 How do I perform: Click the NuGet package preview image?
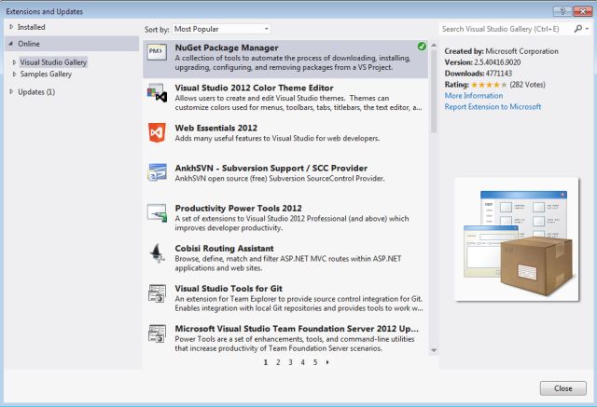coord(517,239)
